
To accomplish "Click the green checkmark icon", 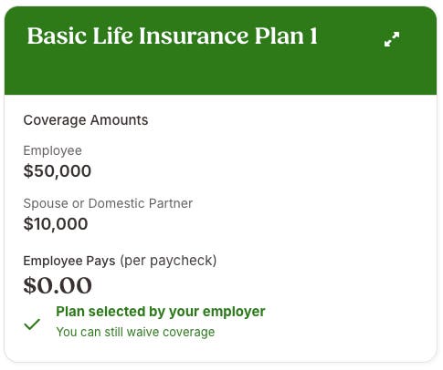I will pos(32,324).
